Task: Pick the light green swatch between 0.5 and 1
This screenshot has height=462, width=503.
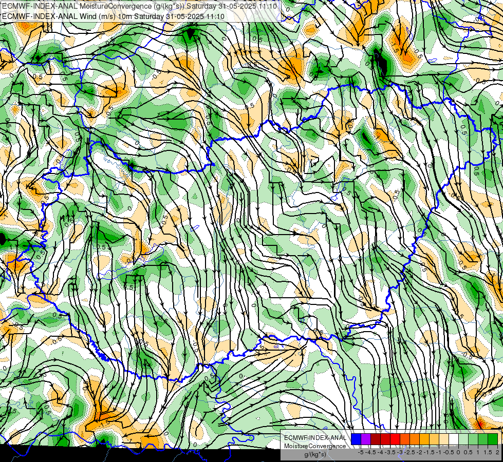Action: click(x=473, y=439)
